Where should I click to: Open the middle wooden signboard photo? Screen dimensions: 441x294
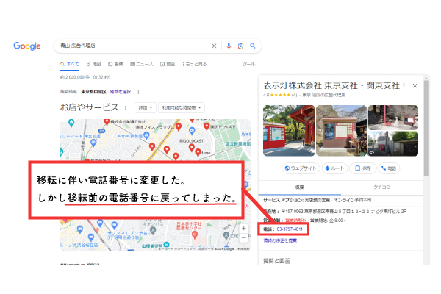coord(341,131)
